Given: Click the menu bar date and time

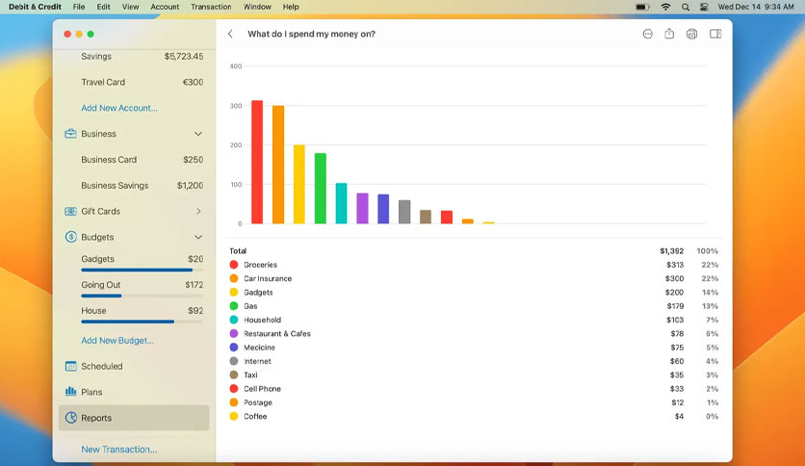Looking at the screenshot, I should coord(756,7).
